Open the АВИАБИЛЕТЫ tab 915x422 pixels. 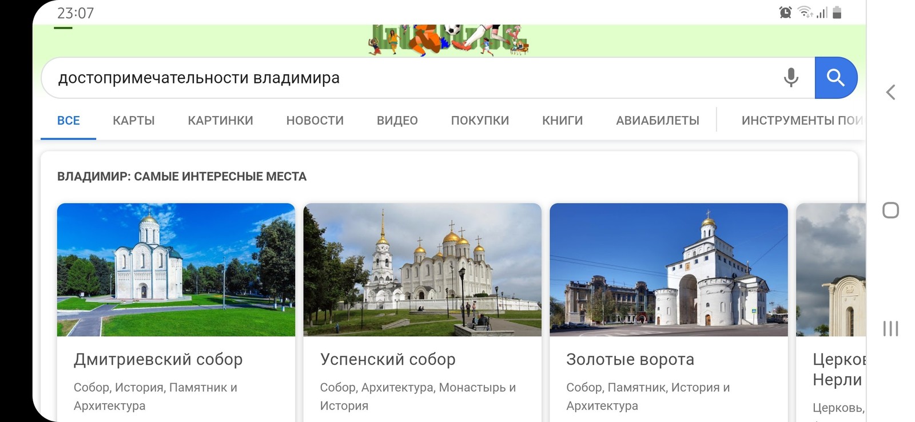[658, 121]
